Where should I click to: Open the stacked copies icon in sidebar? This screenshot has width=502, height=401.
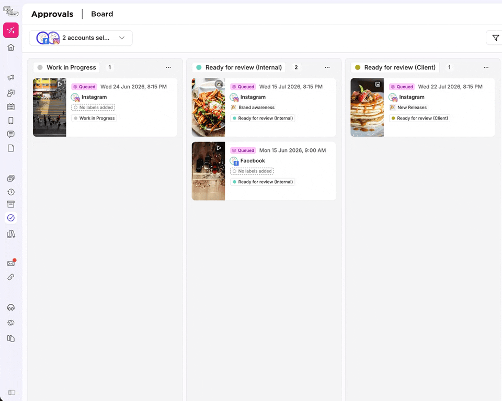(11, 178)
